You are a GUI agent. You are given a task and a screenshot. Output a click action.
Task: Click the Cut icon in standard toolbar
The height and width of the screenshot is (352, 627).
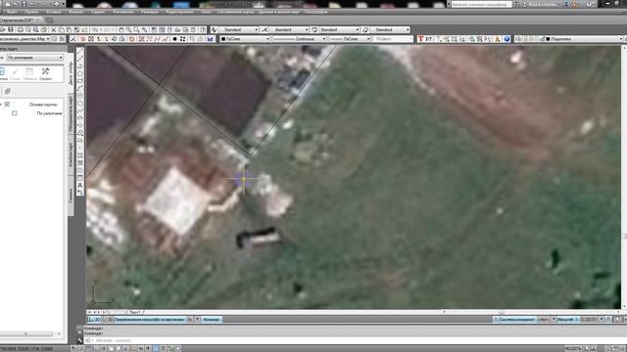pos(53,30)
